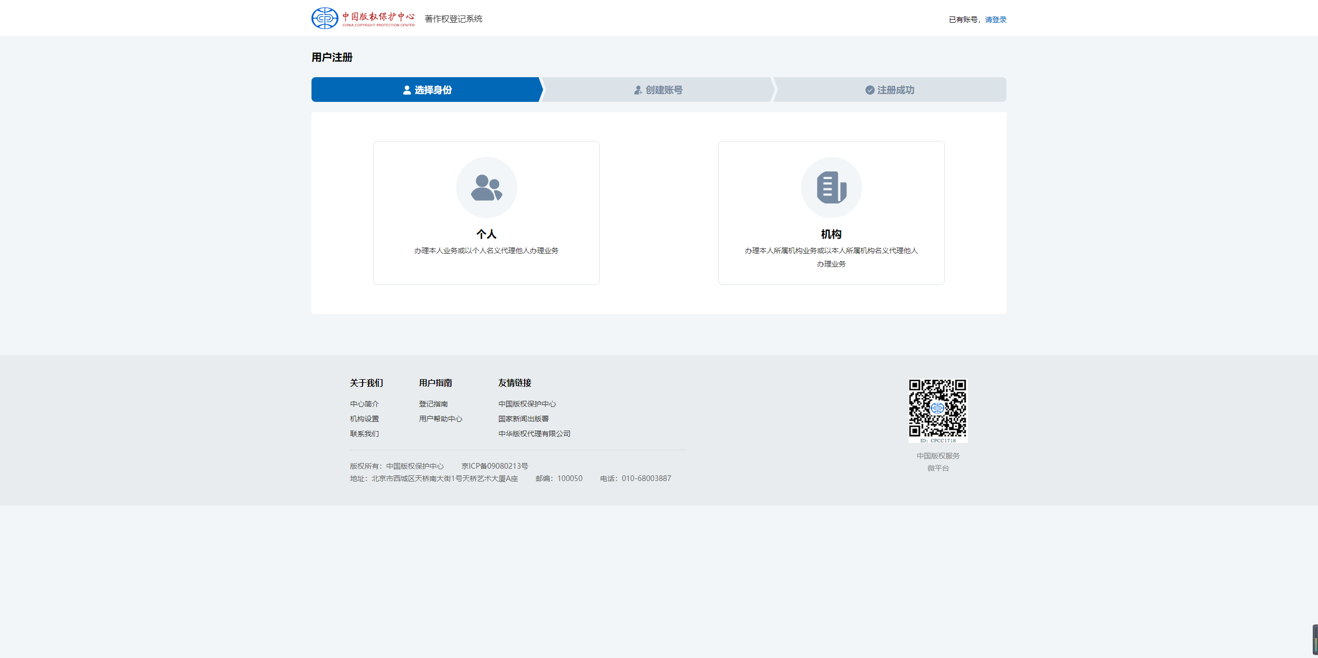Click the user icon in 创建账号 step

(x=637, y=90)
